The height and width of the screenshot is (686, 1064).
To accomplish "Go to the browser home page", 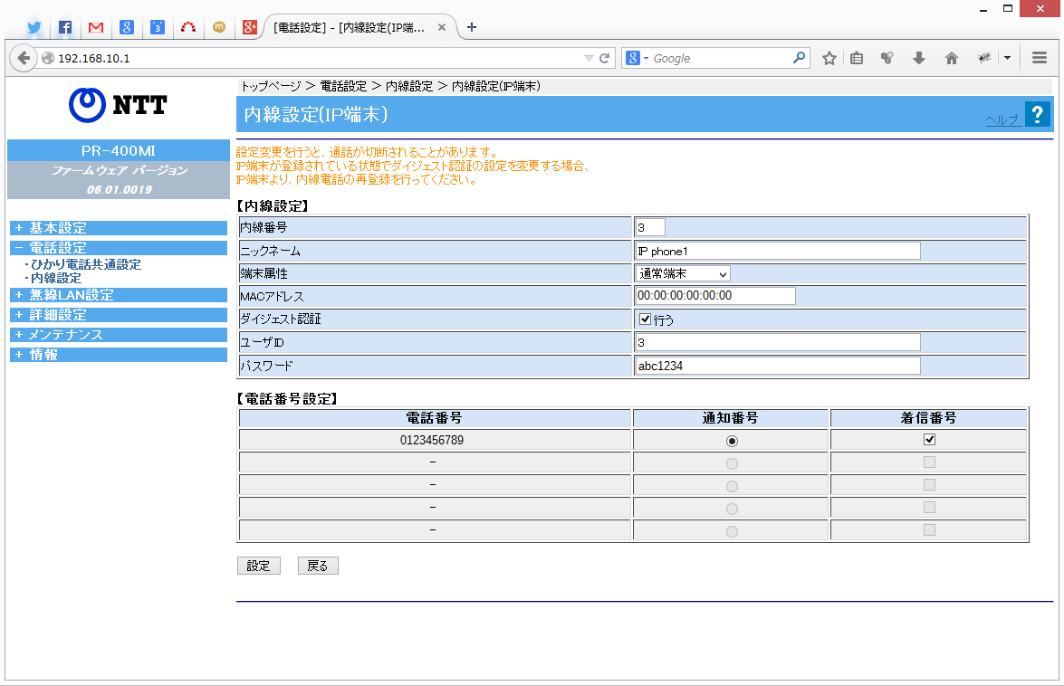I will pos(952,58).
